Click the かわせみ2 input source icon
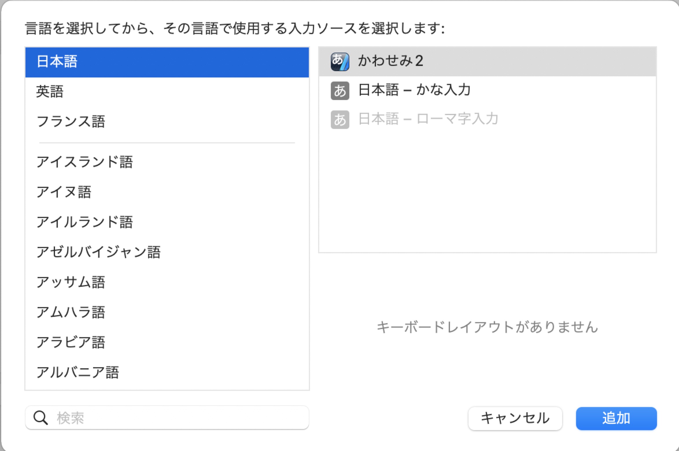 (340, 62)
